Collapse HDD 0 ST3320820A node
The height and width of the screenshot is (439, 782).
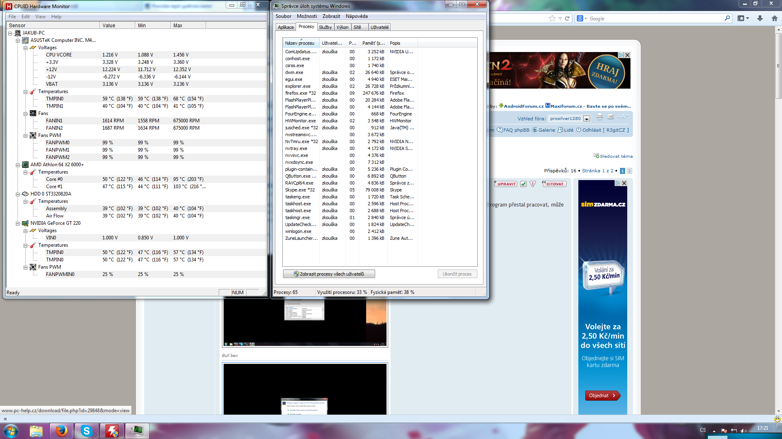tap(18, 194)
